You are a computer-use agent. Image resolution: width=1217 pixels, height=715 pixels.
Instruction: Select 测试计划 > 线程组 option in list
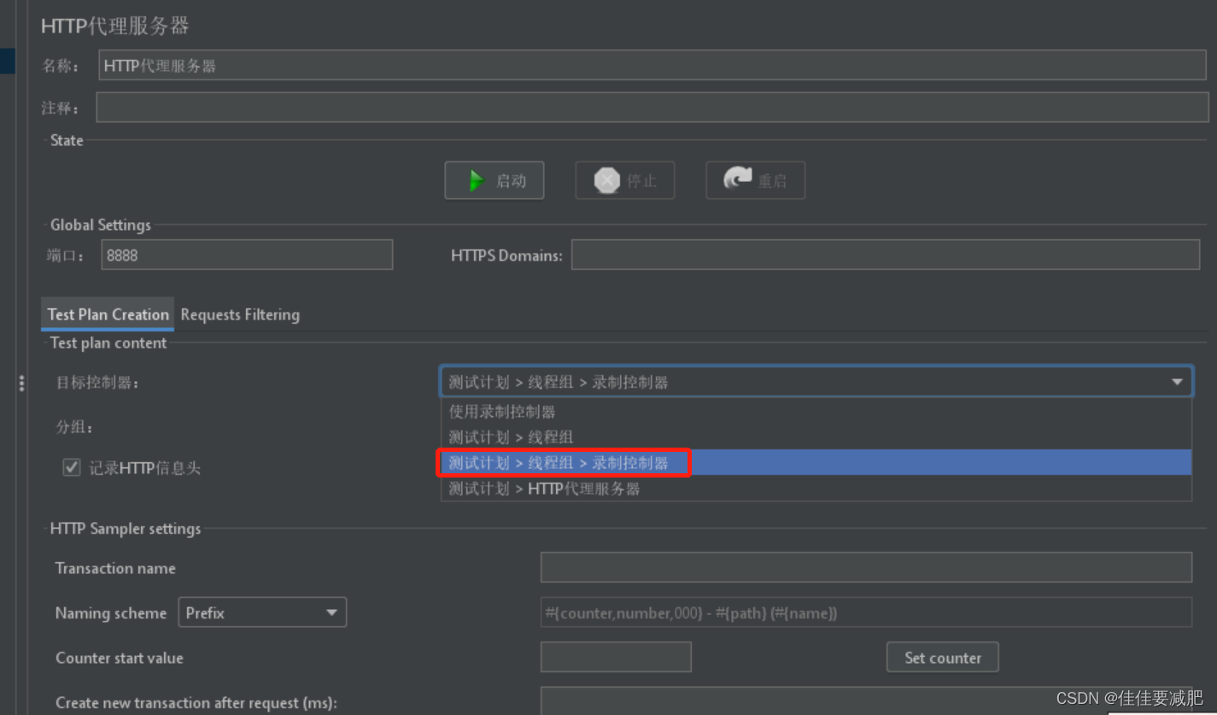(816, 437)
